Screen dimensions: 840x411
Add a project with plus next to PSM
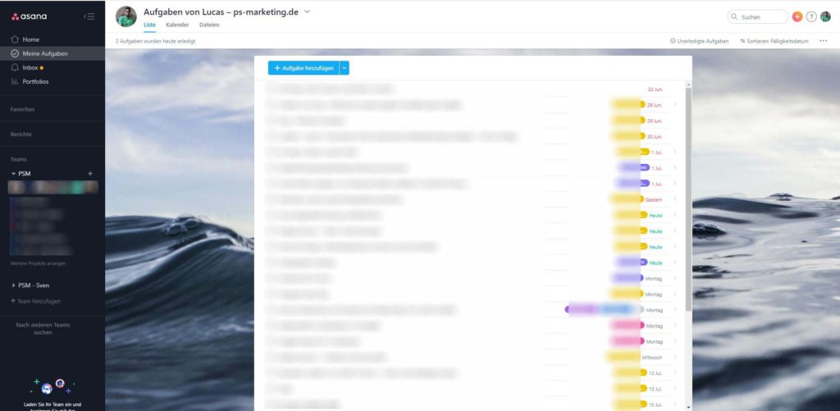(90, 174)
